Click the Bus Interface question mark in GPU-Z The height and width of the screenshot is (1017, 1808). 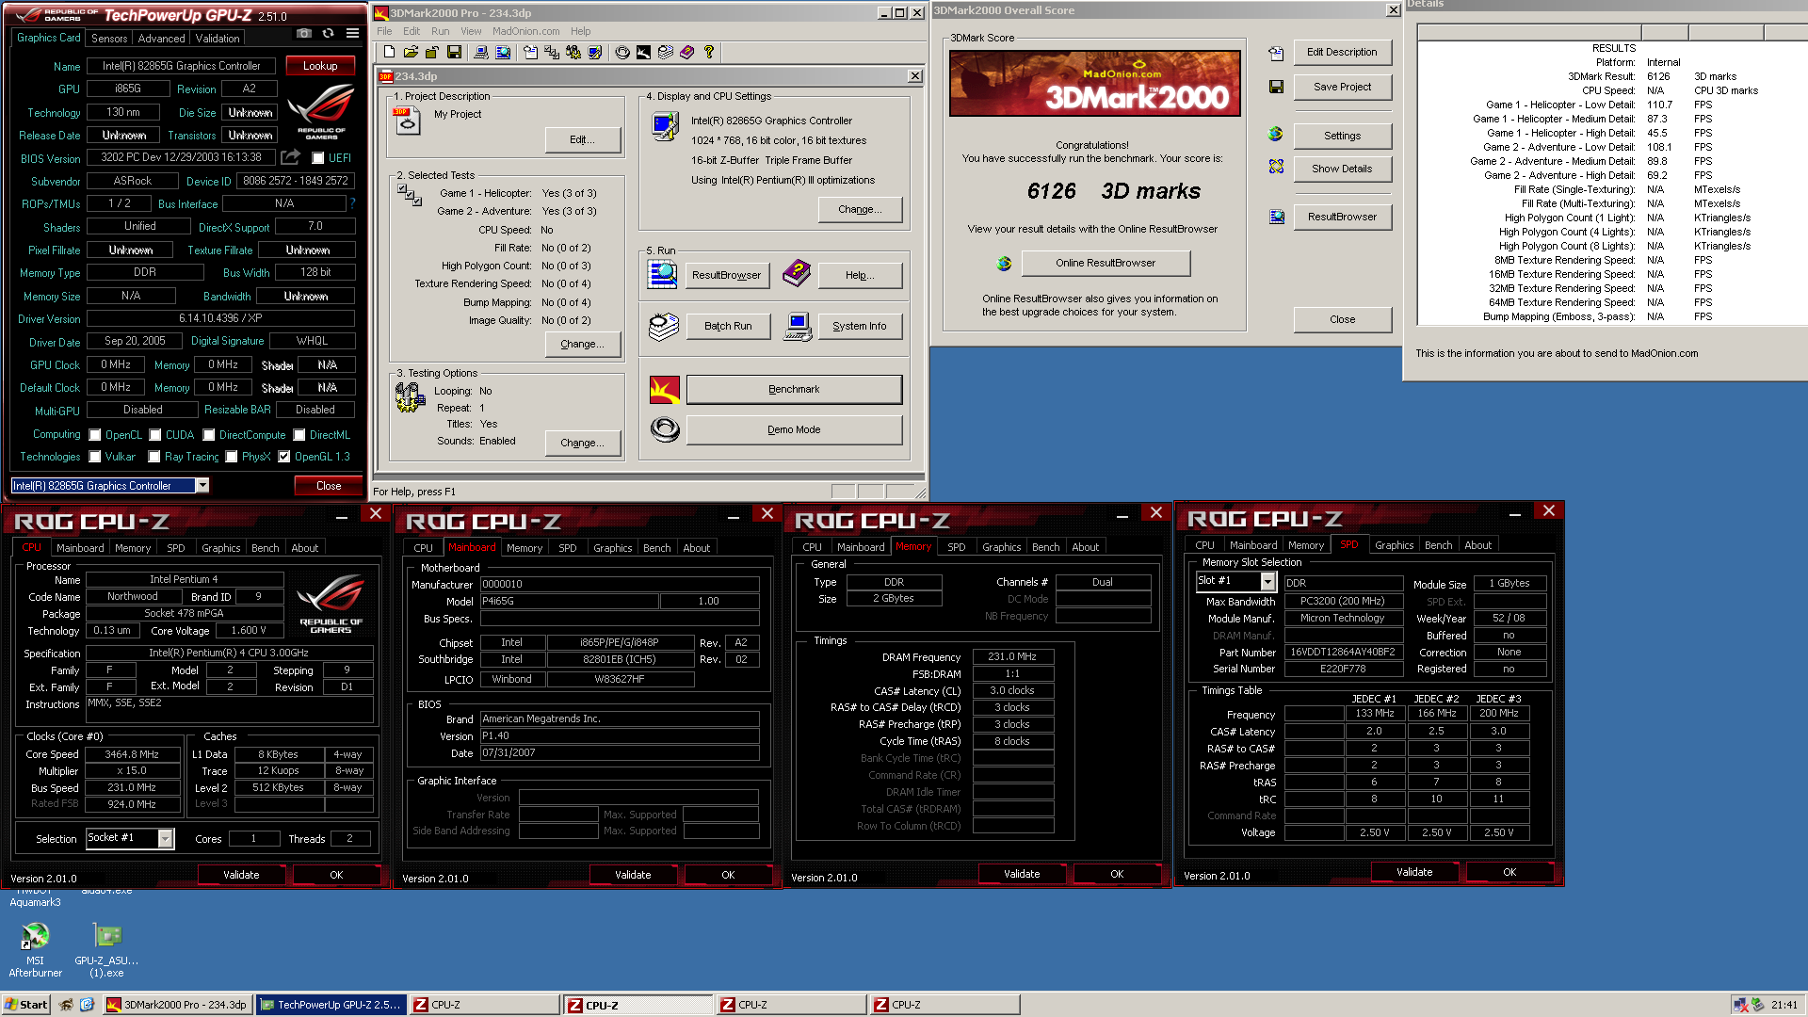tap(352, 203)
